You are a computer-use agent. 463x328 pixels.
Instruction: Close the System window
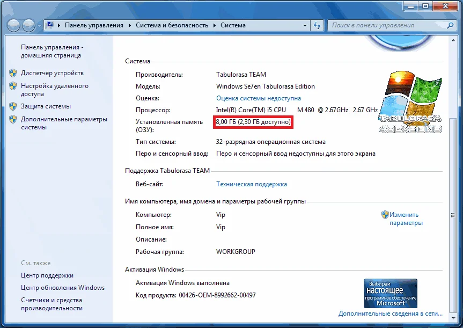pos(446,6)
